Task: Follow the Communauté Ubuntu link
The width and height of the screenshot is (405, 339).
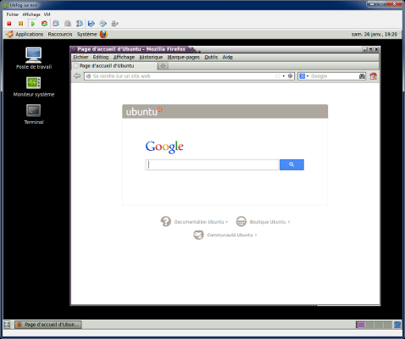Action: point(232,235)
